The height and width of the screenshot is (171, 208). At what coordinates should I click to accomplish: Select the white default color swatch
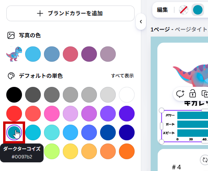tap(127, 95)
